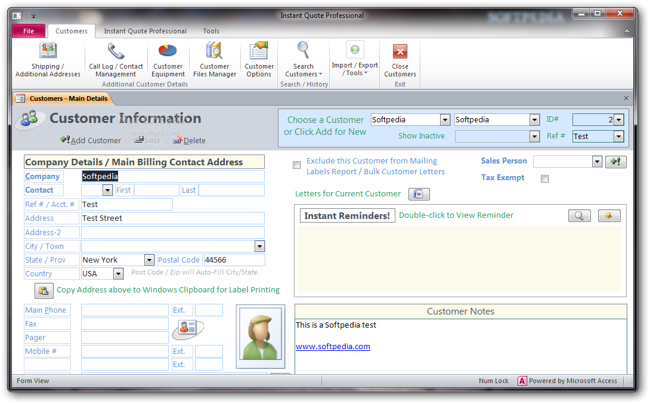
Task: Click Close Customers red icon
Action: tap(400, 51)
